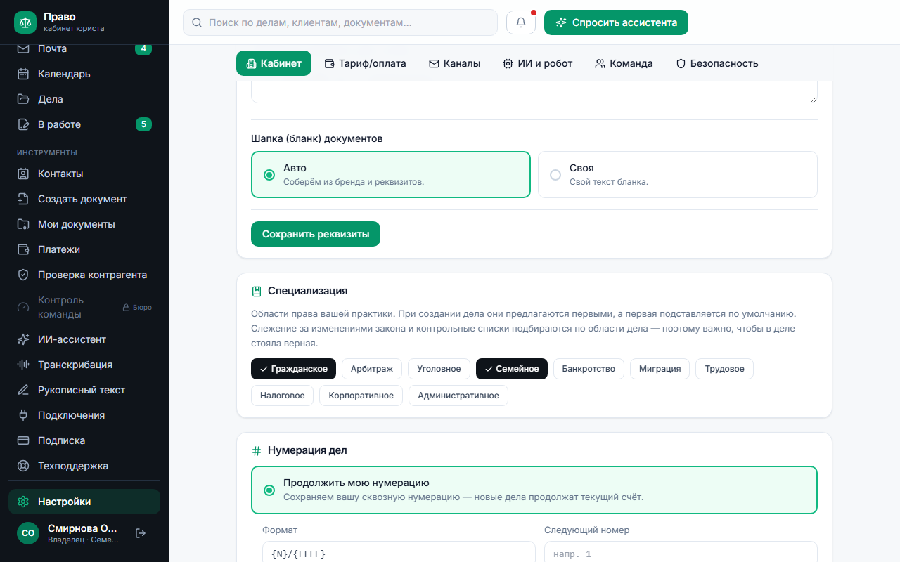This screenshot has width=900, height=562.
Task: Click the Следующий номер input field
Action: pos(681,552)
